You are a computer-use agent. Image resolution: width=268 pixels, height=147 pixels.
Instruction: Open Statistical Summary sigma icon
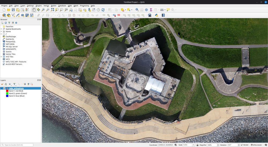click(151, 10)
